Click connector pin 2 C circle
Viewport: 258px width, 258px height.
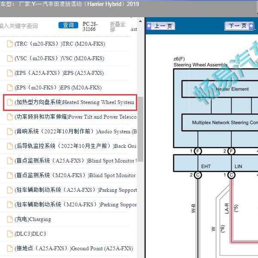[198, 175]
